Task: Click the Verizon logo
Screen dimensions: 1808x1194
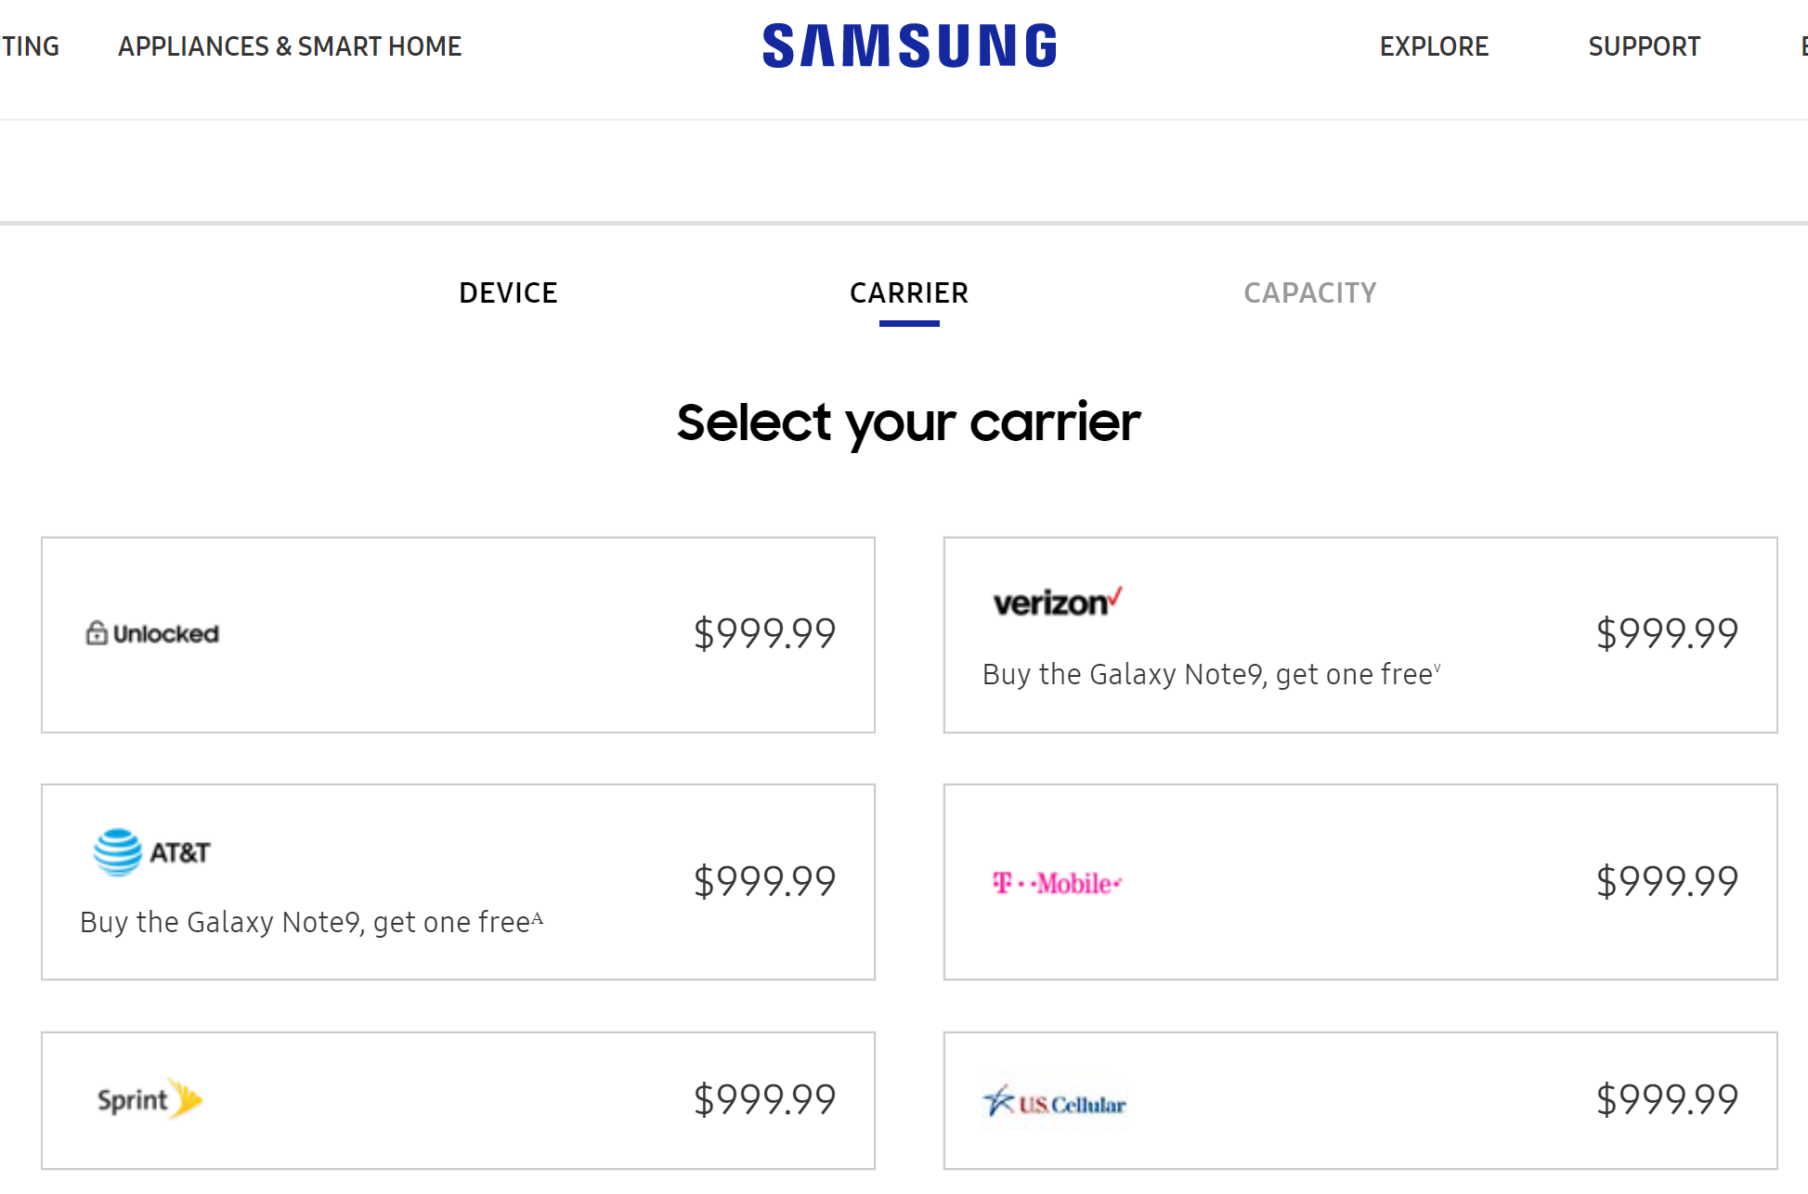Action: (1057, 602)
